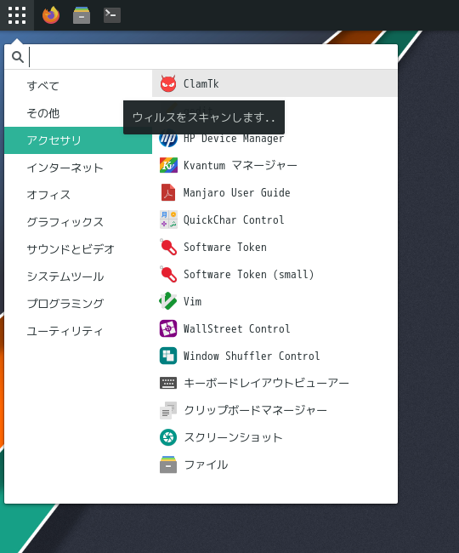Viewport: 459px width, 553px height.
Task: Open クリップボードマネージャー entry
Action: [275, 410]
